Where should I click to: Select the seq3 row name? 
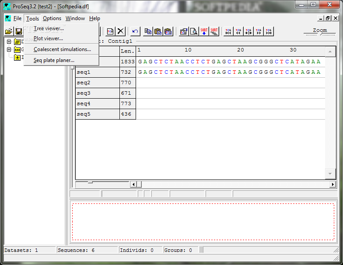pyautogui.click(x=98, y=93)
